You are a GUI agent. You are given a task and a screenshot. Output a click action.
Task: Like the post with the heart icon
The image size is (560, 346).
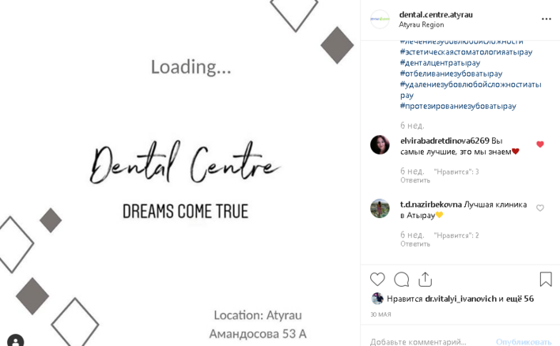tap(377, 280)
